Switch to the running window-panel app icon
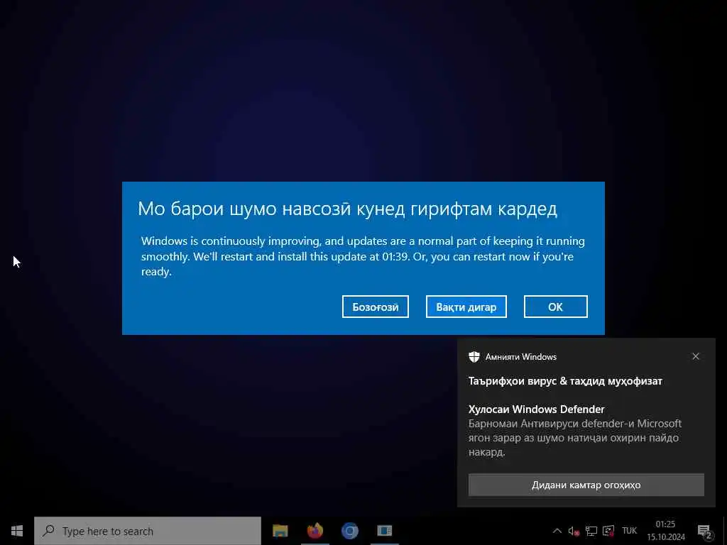727x545 pixels. click(384, 531)
